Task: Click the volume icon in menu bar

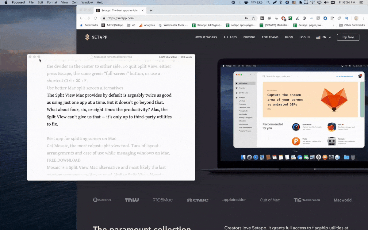Action: point(326,2)
